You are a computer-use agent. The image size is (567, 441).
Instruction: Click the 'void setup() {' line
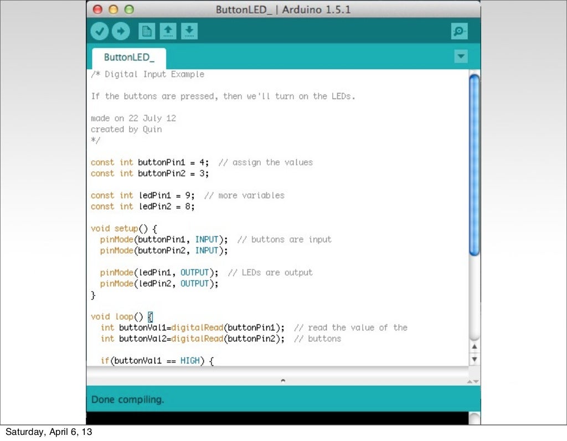124,229
